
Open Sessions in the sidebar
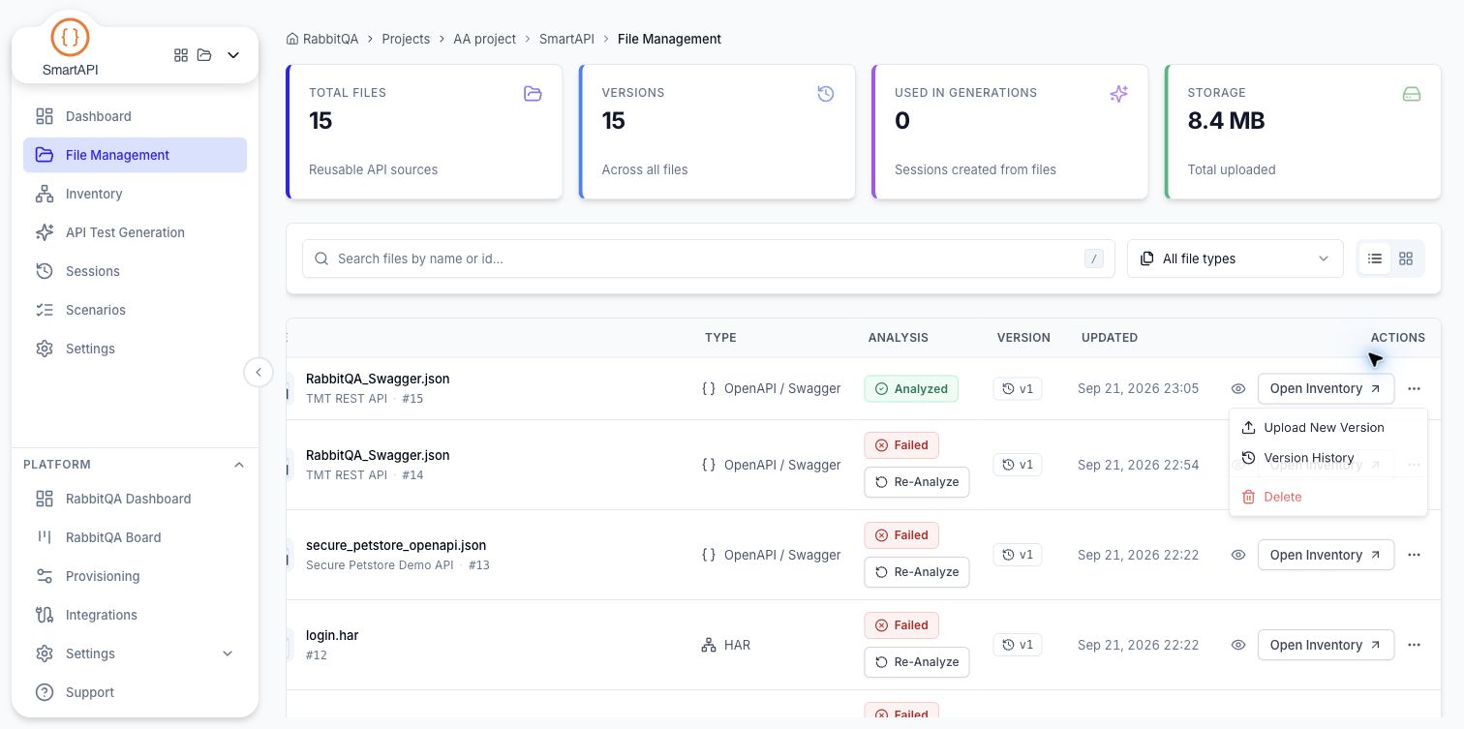(x=136, y=271)
